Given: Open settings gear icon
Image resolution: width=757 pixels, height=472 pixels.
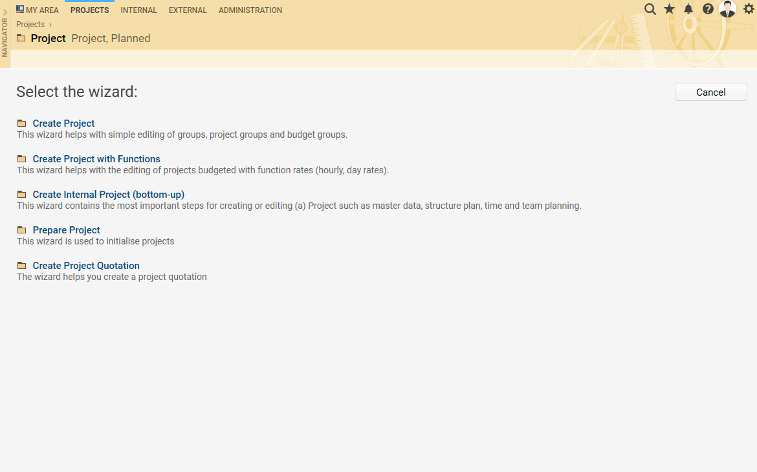Looking at the screenshot, I should point(749,9).
